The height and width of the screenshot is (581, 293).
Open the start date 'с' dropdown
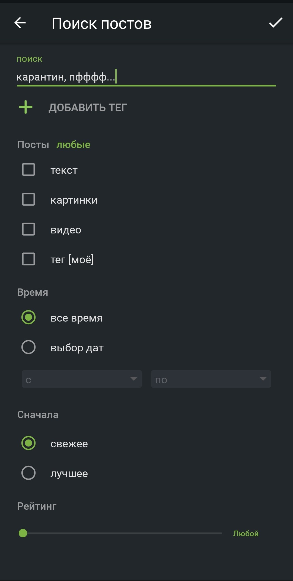(82, 379)
